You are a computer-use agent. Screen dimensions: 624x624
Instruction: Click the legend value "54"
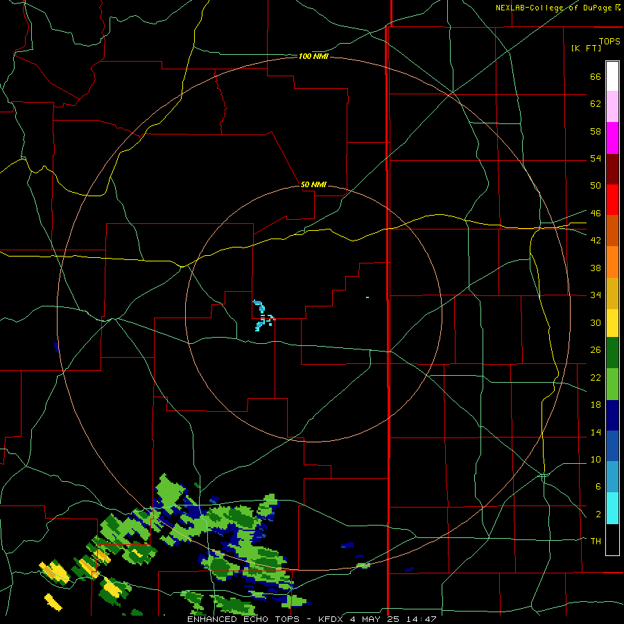[x=596, y=159]
